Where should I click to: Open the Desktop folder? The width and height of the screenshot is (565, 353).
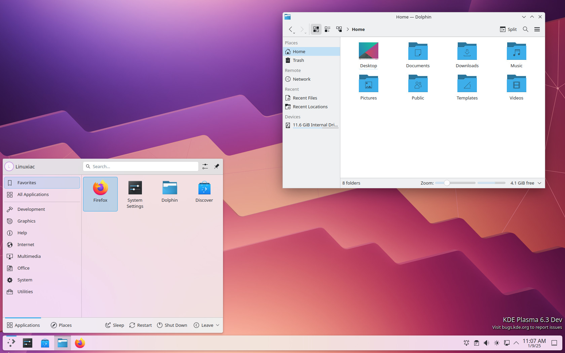[369, 55]
